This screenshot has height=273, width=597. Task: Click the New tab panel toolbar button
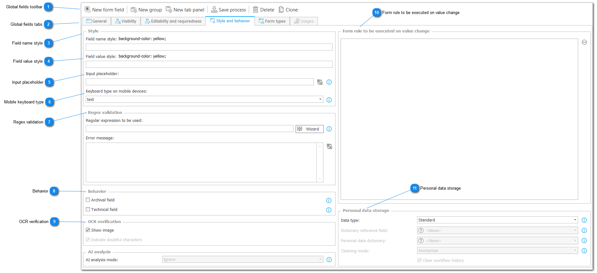[x=185, y=10]
